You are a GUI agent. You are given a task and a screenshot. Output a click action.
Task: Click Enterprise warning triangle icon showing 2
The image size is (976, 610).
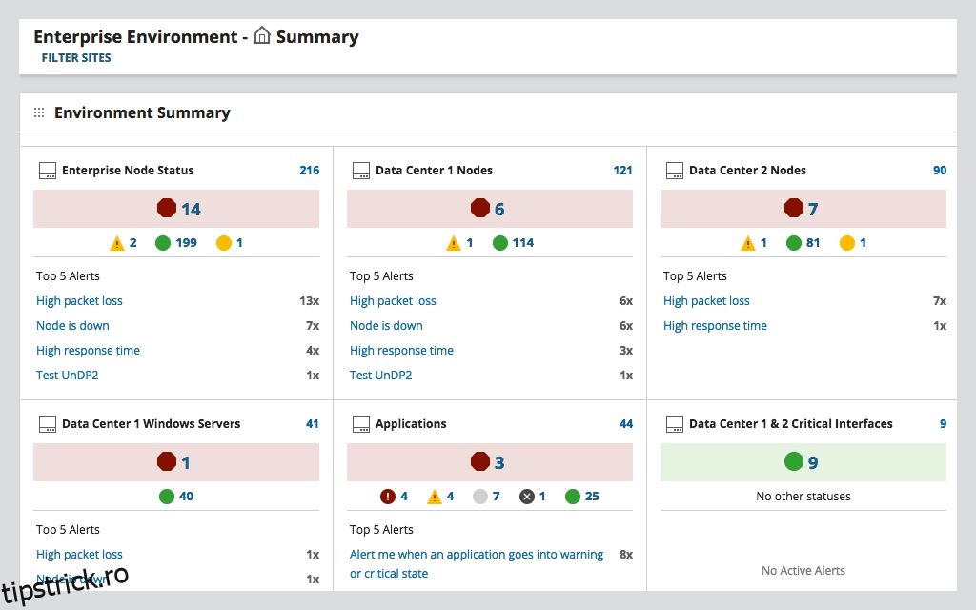(117, 243)
